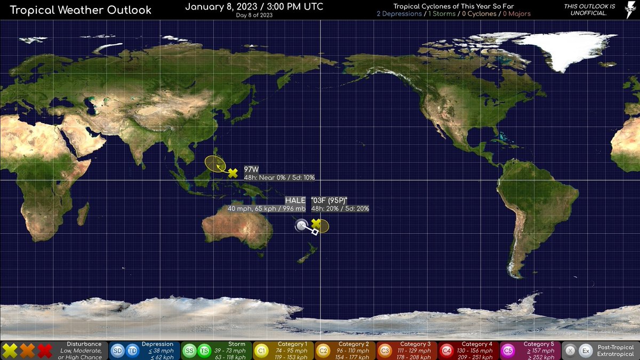Click the C5 Category 5 legend icon
The height and width of the screenshot is (360, 640).
pos(508,351)
